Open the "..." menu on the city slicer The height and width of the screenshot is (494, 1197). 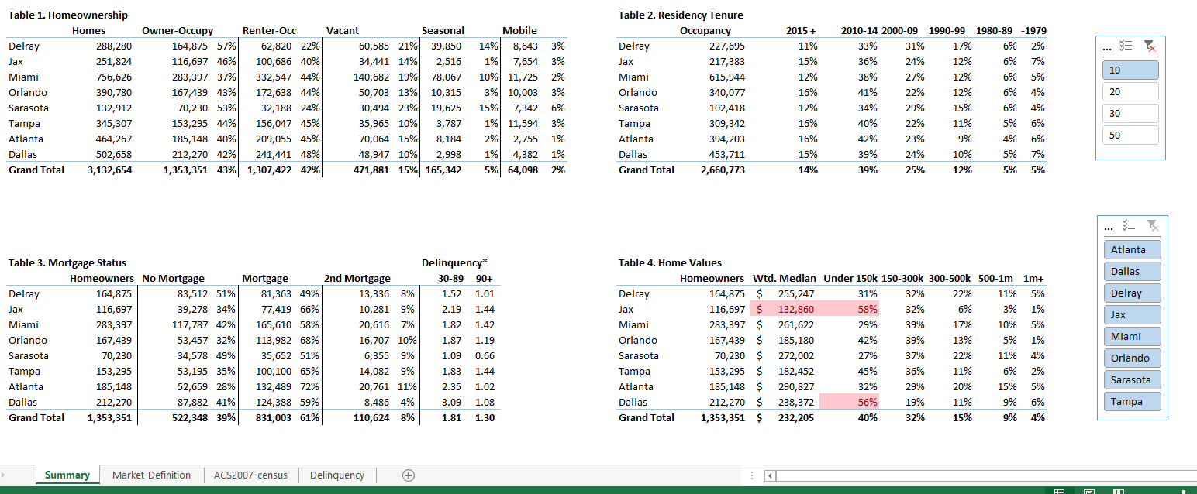(1108, 227)
